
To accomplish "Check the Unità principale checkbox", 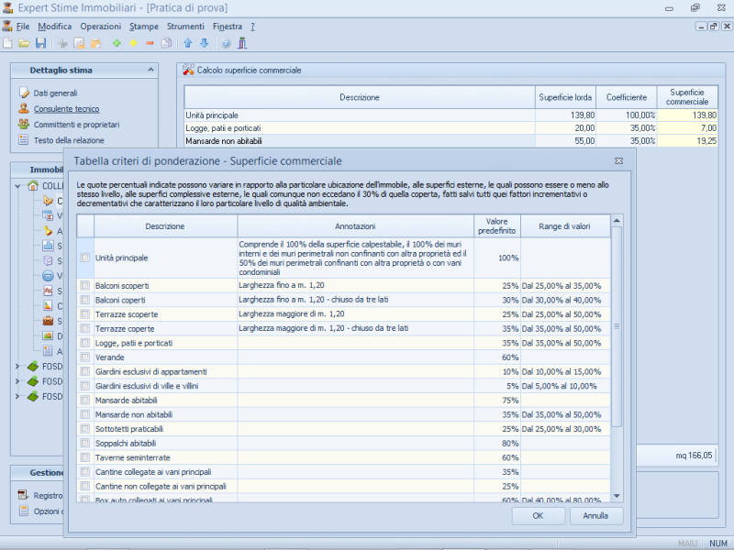I will coord(84,258).
